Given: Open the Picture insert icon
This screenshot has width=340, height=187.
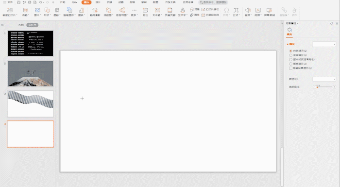Looking at the screenshot, I should coord(37,10).
